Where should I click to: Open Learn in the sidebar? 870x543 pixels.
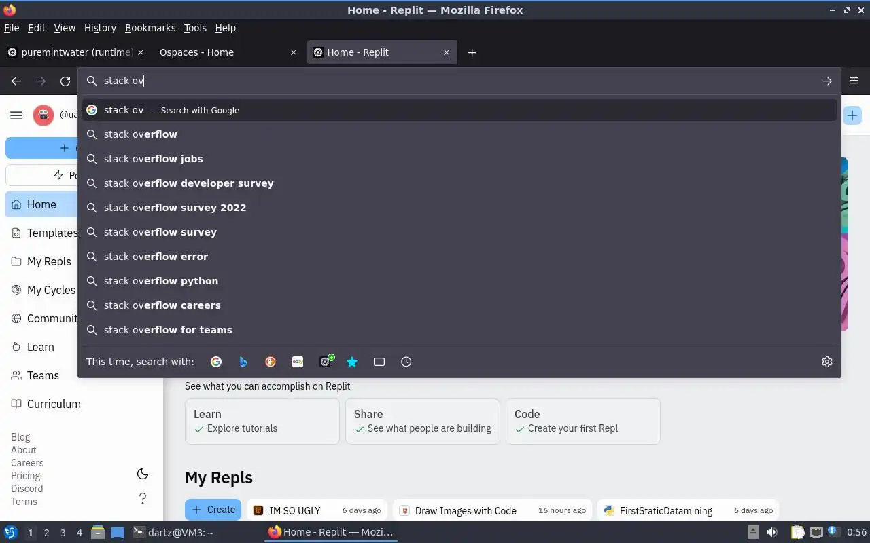(42, 347)
